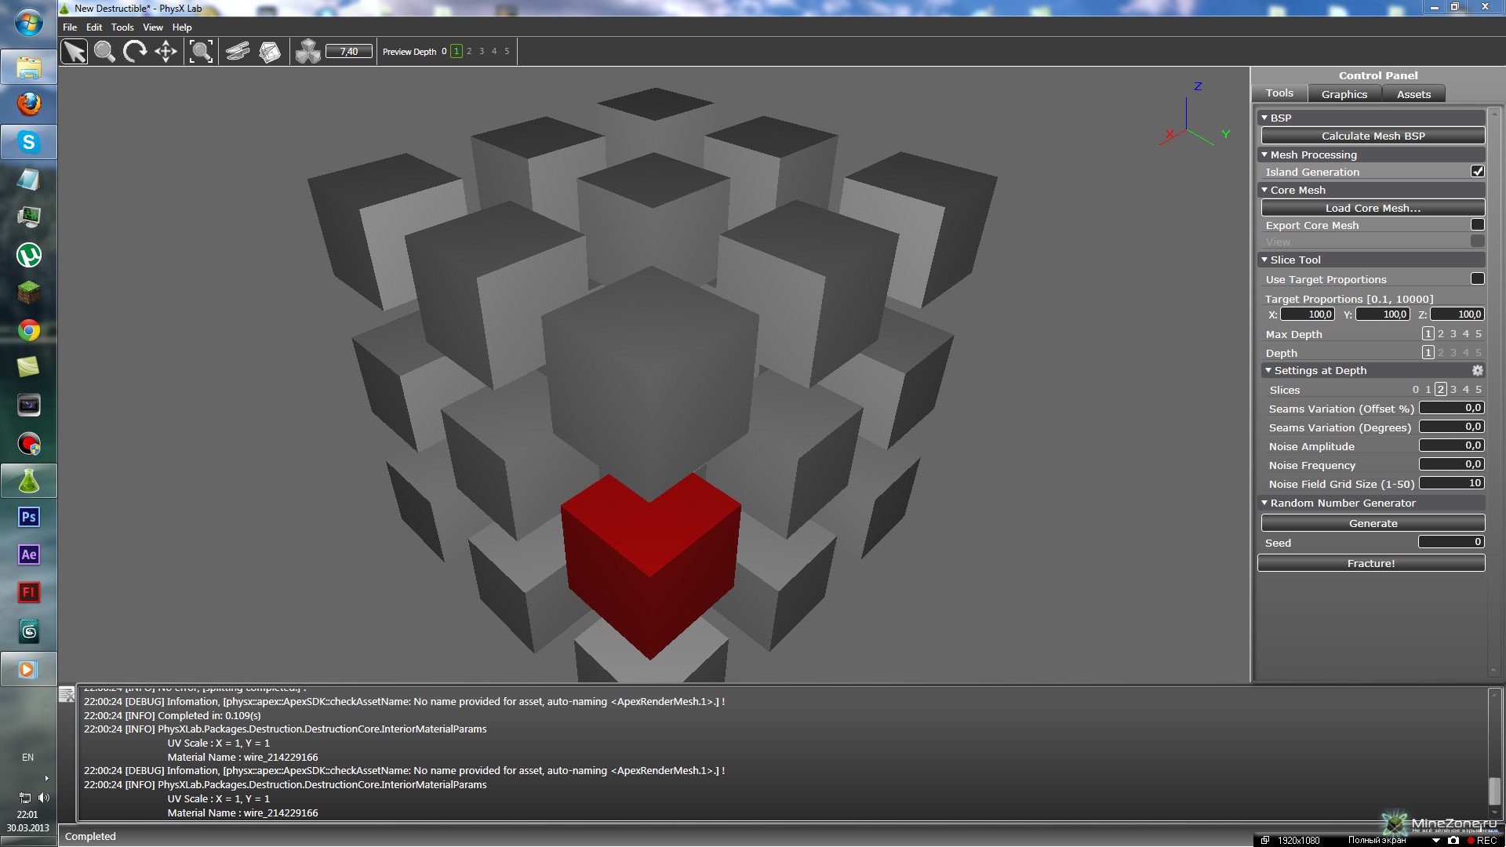Screen dimensions: 1506x847
Task: Select the arrow selection tool
Action: pos(75,52)
